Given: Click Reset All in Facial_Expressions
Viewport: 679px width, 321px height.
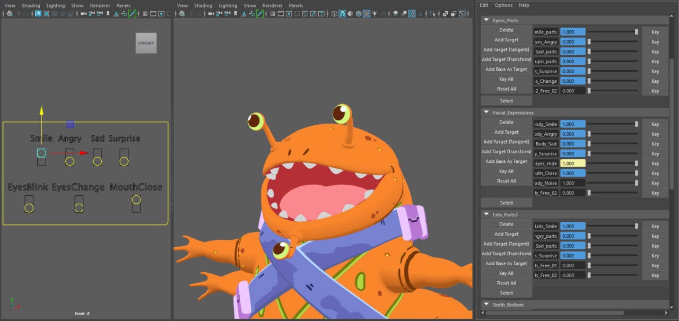Looking at the screenshot, I should (x=506, y=181).
